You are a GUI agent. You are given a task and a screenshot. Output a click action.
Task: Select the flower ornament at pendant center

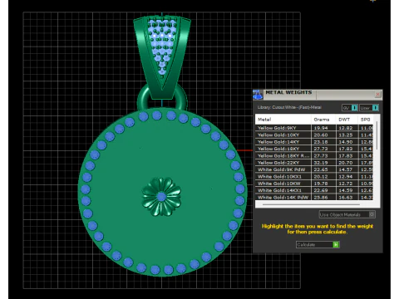(x=161, y=197)
